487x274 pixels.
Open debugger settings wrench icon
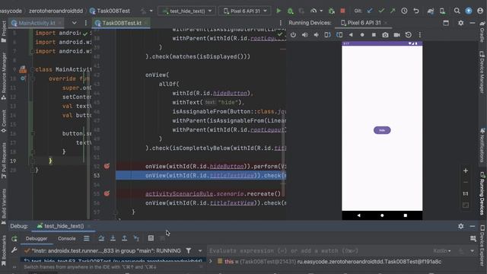coord(14,250)
